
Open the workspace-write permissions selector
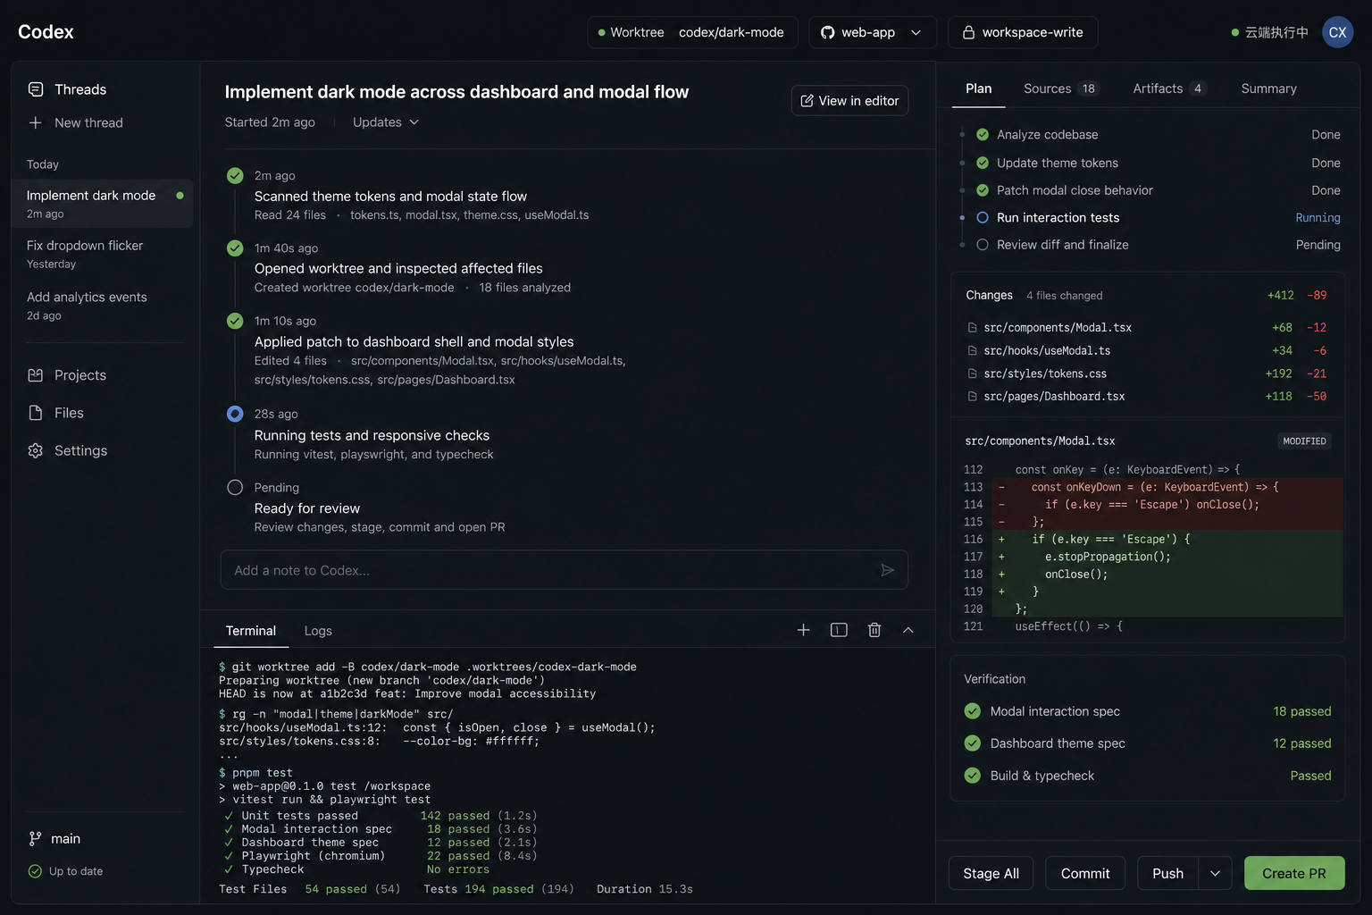[1023, 32]
